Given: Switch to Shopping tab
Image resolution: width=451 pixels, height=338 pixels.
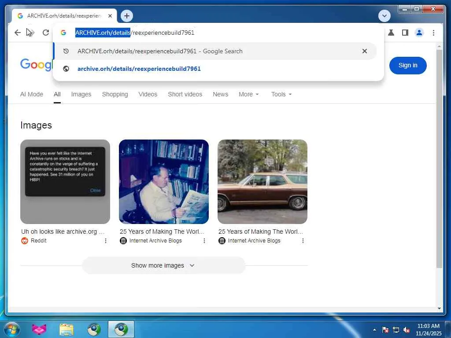Looking at the screenshot, I should click(115, 94).
